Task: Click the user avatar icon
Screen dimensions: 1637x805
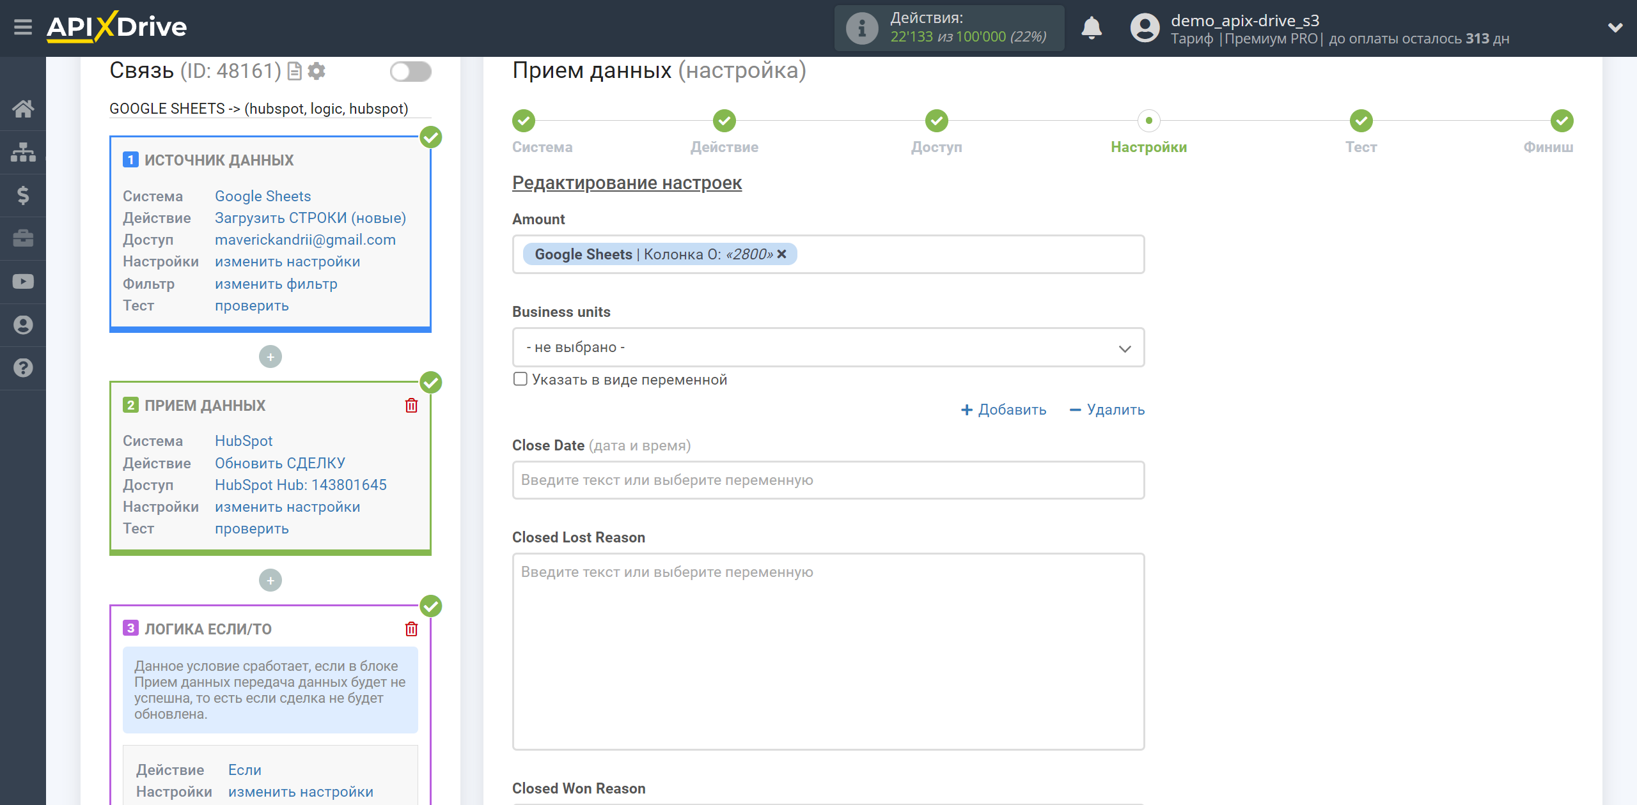Action: pos(1145,28)
